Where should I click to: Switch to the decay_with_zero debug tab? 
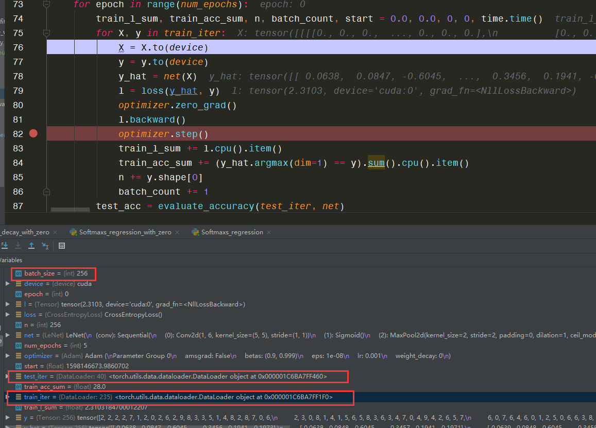tap(25, 232)
